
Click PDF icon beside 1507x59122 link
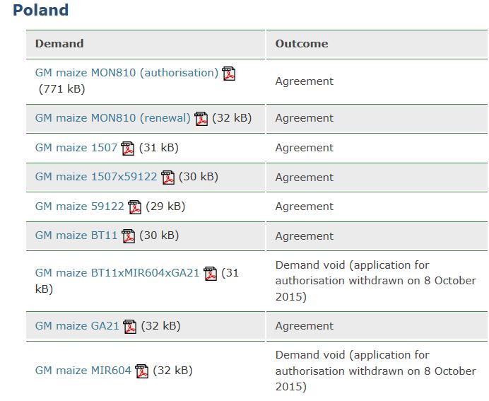coord(167,178)
